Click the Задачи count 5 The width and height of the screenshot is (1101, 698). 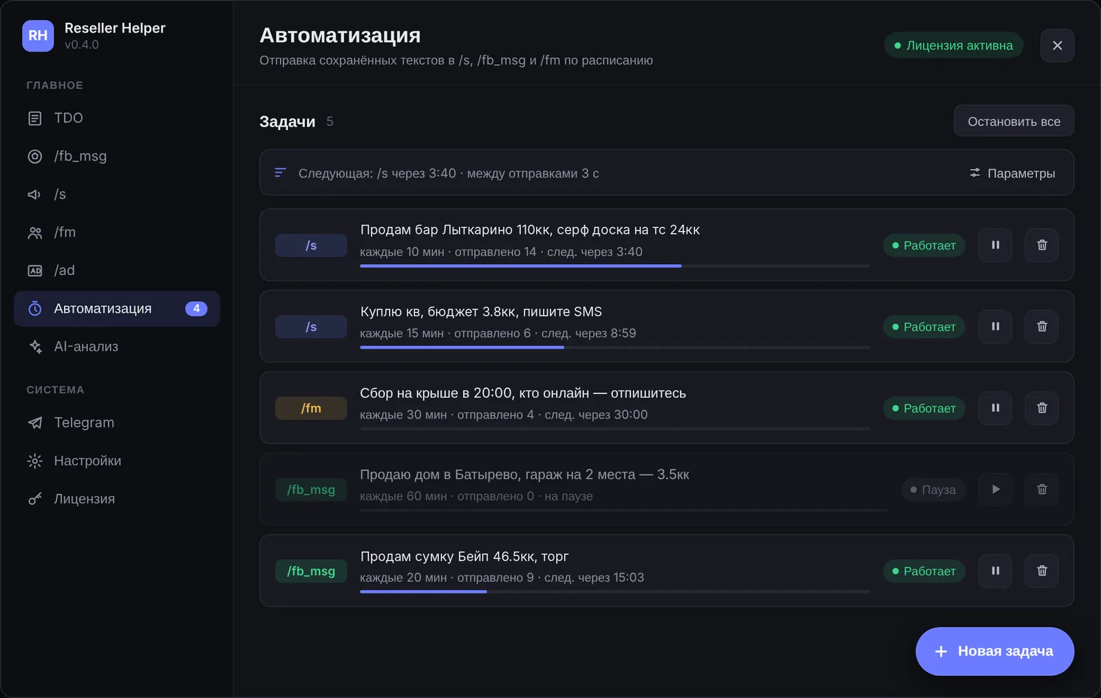(330, 122)
